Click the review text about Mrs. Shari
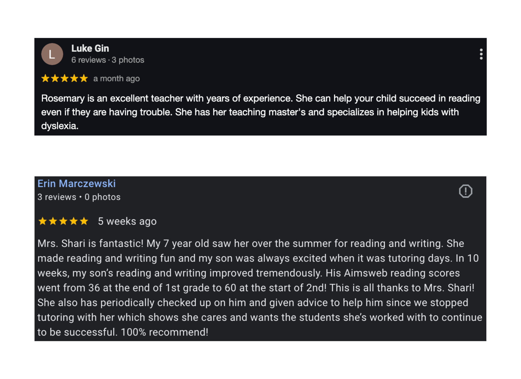 [259, 288]
